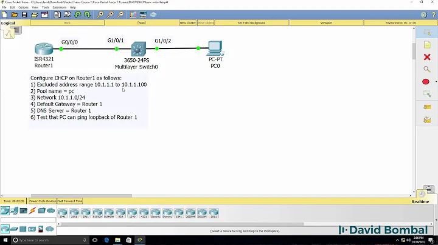
Task: Click the Back navigation bar button
Action: (68, 23)
